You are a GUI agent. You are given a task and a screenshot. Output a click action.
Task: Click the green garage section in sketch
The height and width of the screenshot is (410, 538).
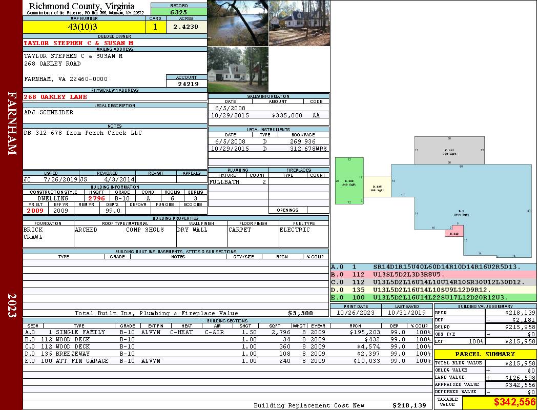(x=349, y=181)
